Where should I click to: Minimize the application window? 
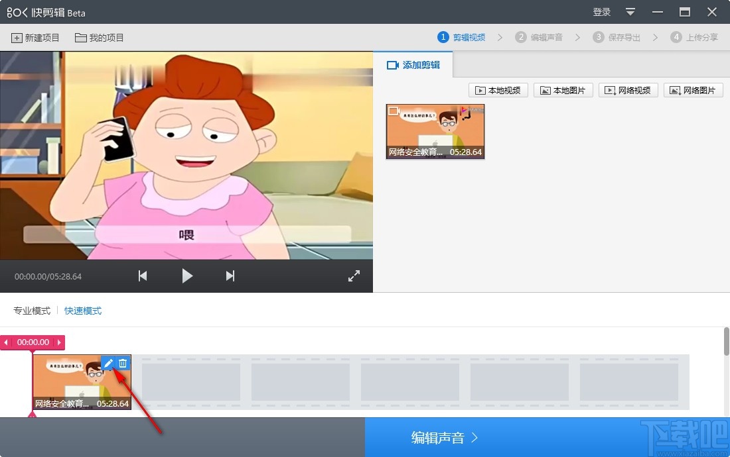click(x=658, y=12)
